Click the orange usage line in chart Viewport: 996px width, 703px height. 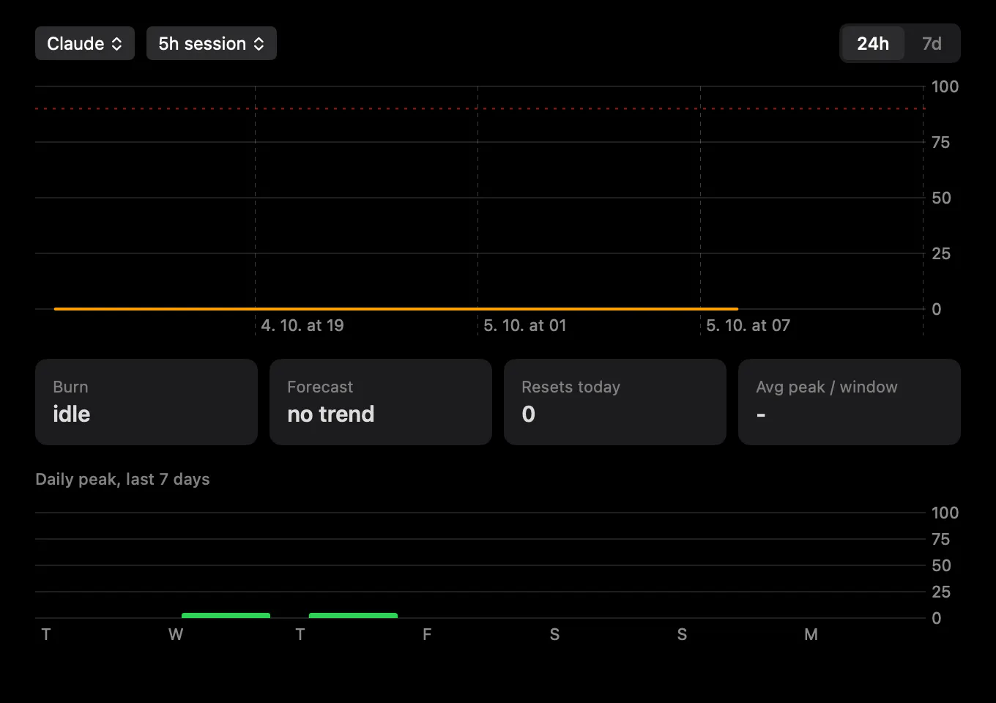pyautogui.click(x=395, y=309)
